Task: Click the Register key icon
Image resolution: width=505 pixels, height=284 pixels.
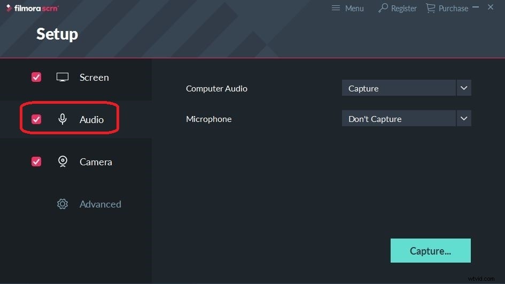Action: point(383,7)
